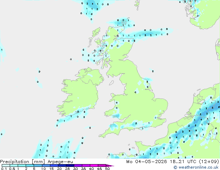This screenshot has height=170, width=220.
Task: Click the '30' legend scale value
Action: click(x=75, y=169)
